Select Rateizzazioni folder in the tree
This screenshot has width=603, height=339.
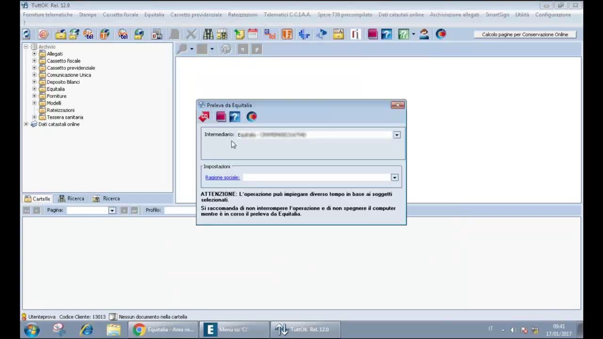pyautogui.click(x=60, y=110)
